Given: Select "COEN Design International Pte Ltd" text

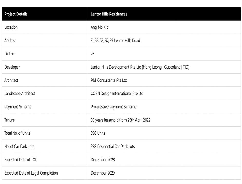Looking at the screenshot, I should 117,94.
